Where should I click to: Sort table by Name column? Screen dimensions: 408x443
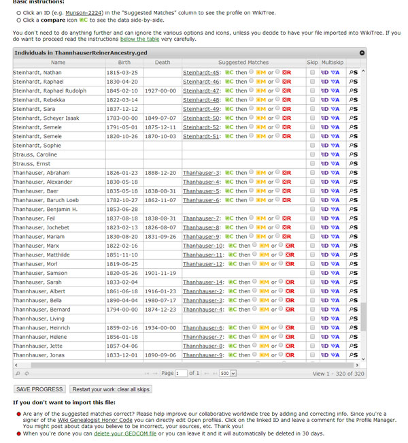click(58, 63)
